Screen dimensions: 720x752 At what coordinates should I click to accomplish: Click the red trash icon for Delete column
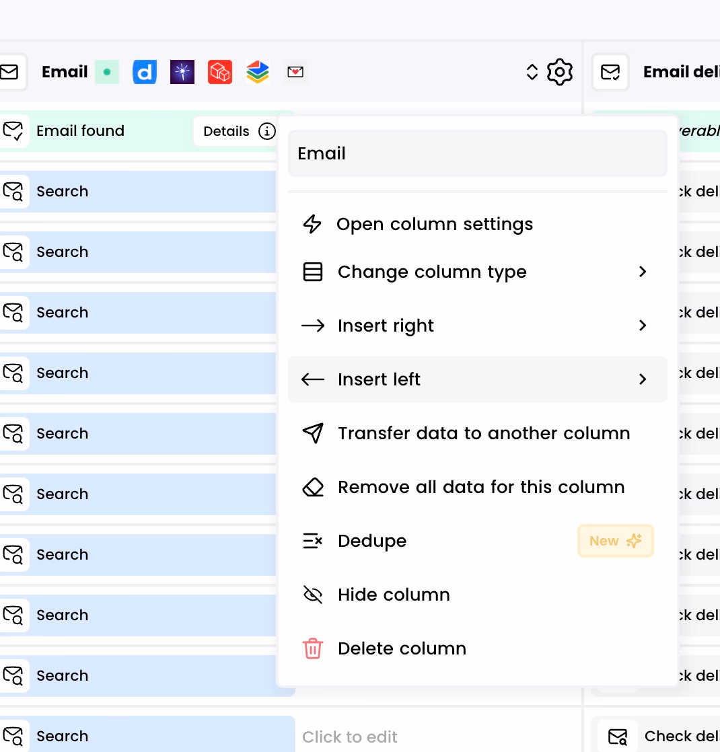click(313, 648)
